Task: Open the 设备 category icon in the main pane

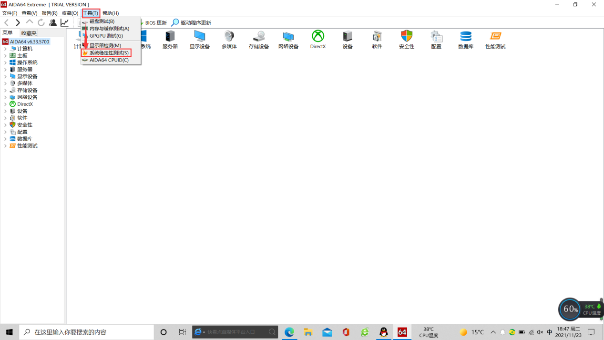Action: (348, 40)
